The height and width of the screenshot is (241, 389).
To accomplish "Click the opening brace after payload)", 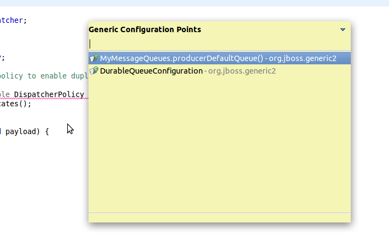I will point(47,131).
